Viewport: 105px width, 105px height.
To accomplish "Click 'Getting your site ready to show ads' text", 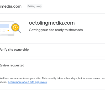I will coord(56,30).
